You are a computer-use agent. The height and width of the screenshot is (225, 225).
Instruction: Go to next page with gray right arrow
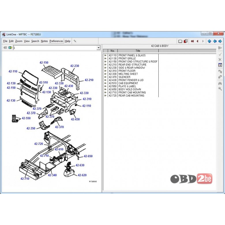coord(203,41)
